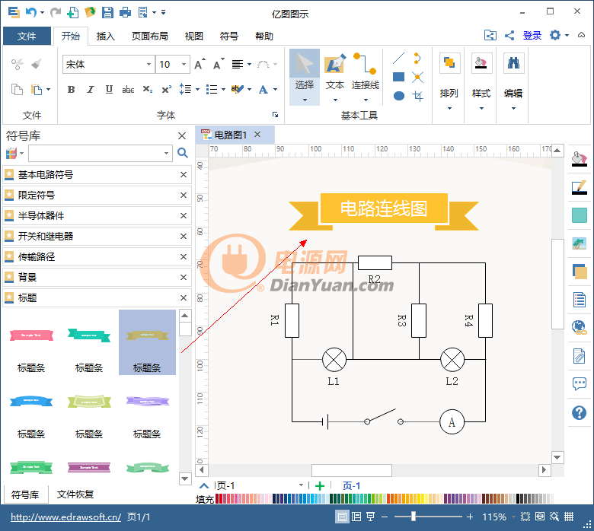The height and width of the screenshot is (531, 594).
Task: Toggle subscript formatting
Action: (x=148, y=90)
